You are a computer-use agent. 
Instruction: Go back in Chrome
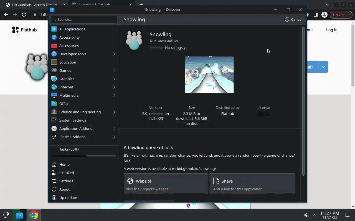6,15
